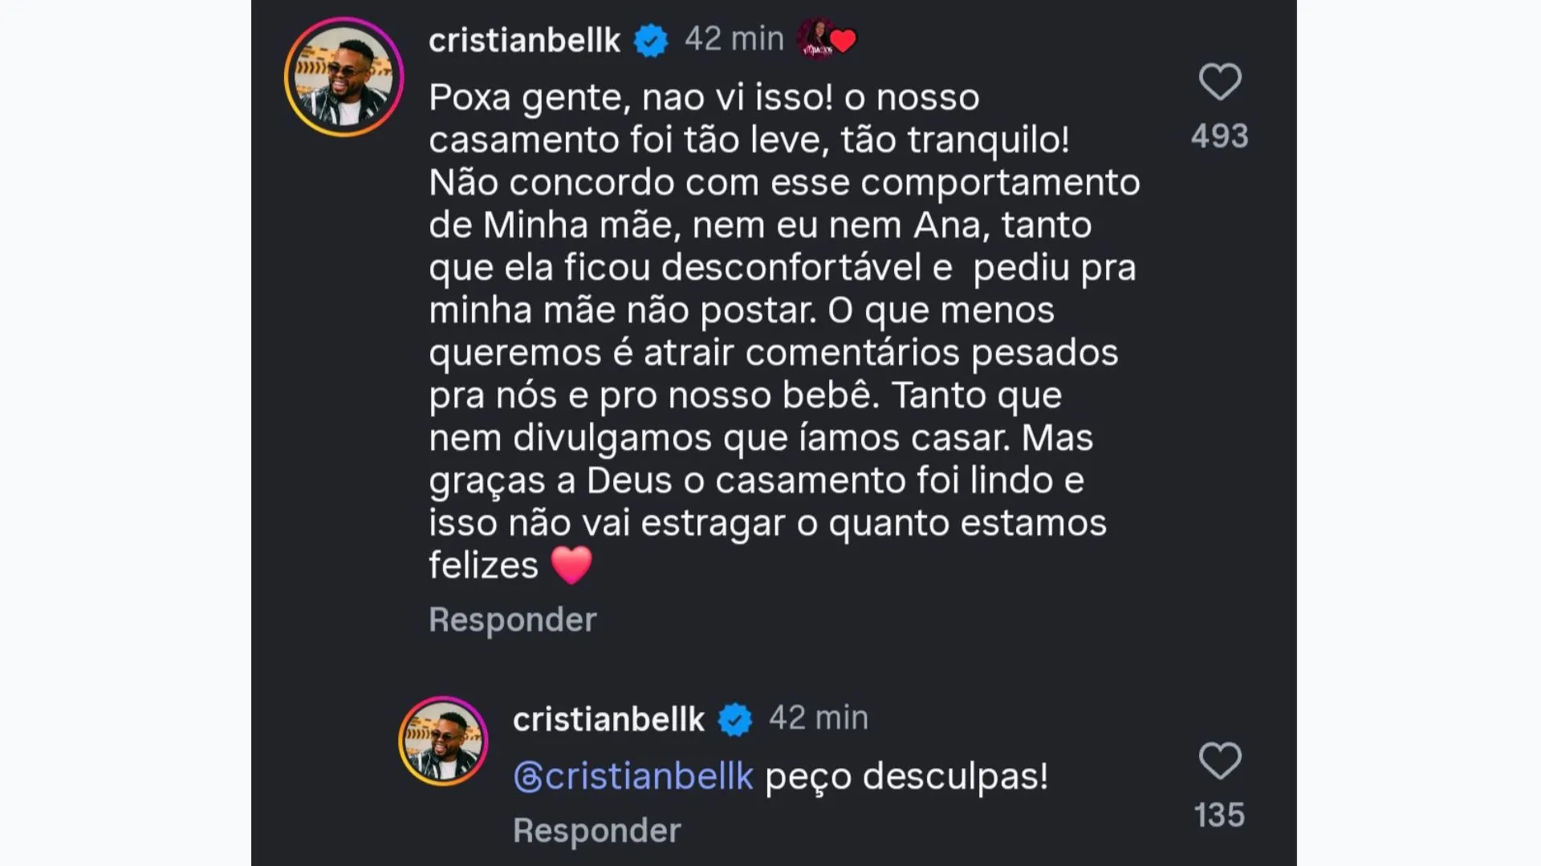Select the heart outline icon beside 493

click(x=1219, y=83)
